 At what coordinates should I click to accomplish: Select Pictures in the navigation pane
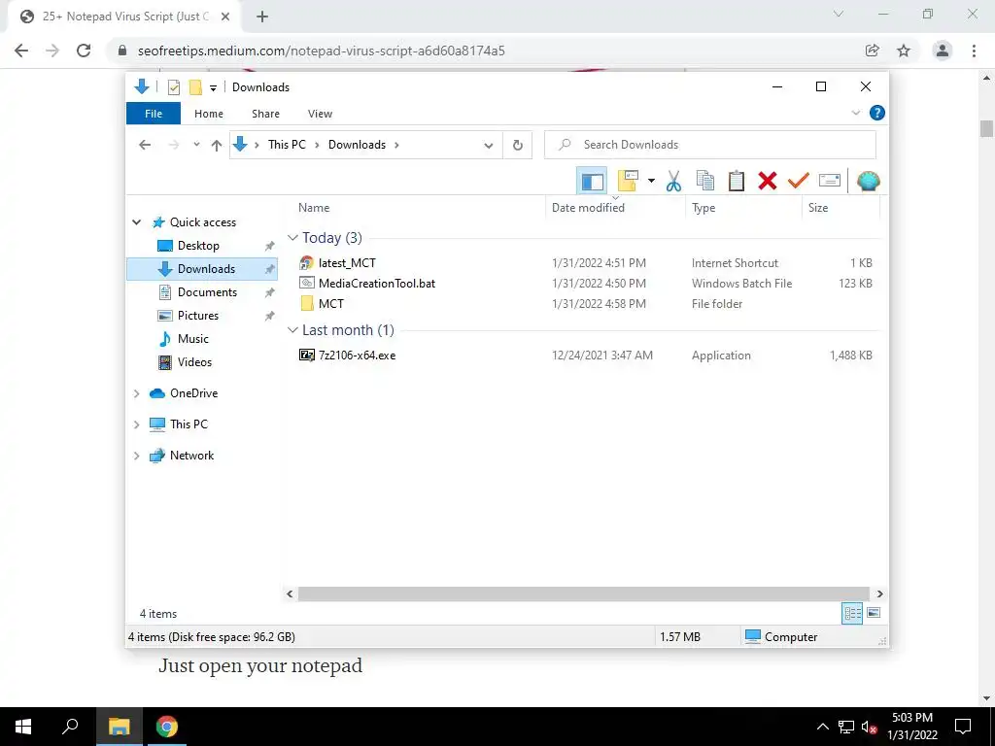(198, 316)
